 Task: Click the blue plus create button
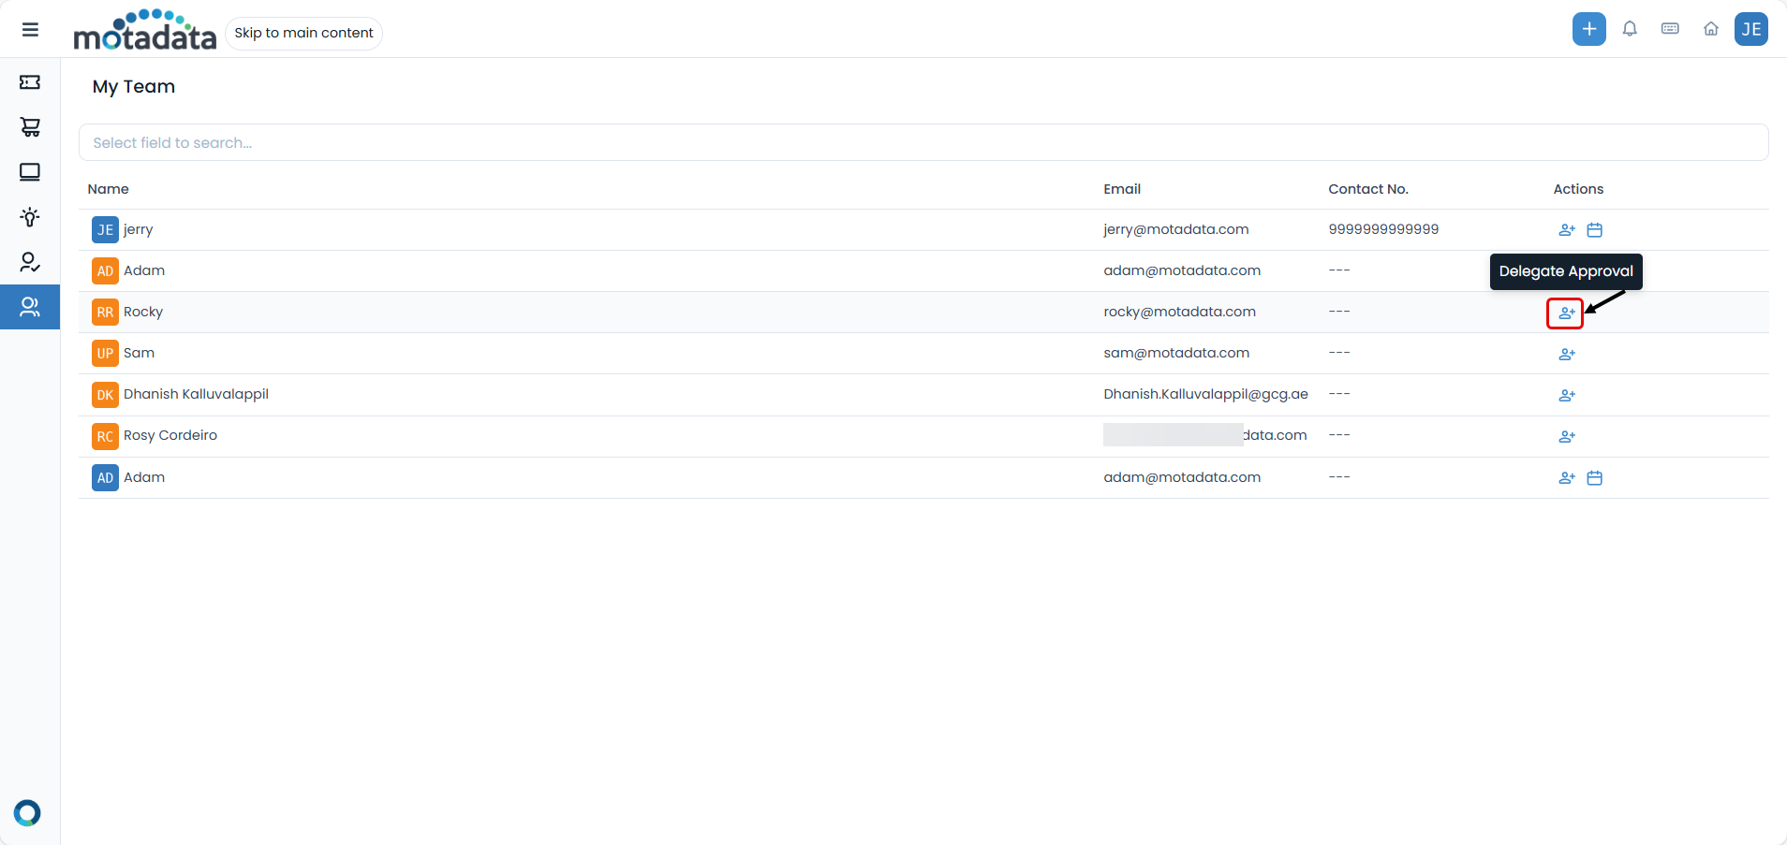(x=1588, y=29)
